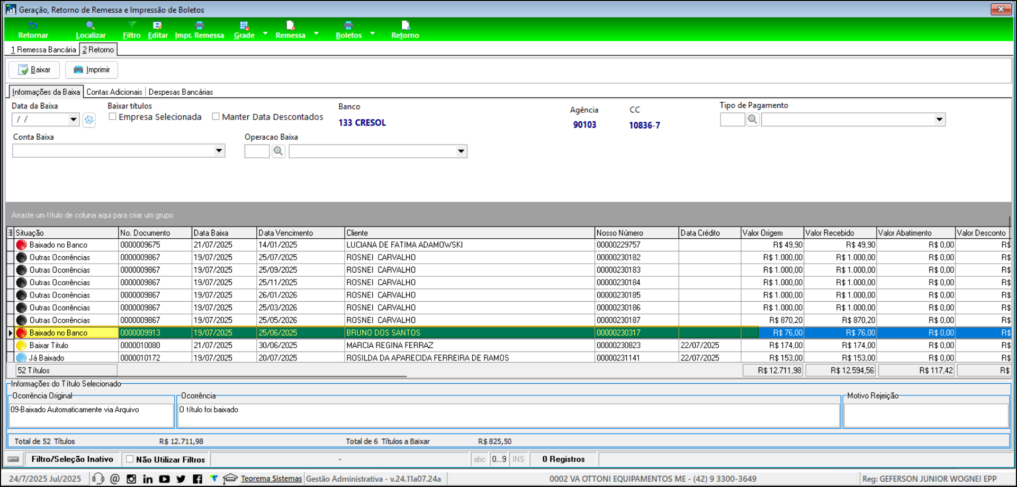Open the Despesas Bancárias tab
Screen dimensions: 1017x487
point(181,92)
